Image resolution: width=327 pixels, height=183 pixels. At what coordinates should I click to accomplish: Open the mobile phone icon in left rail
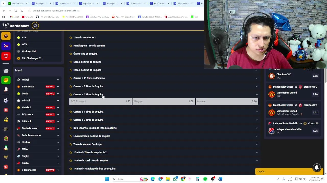click(6, 89)
